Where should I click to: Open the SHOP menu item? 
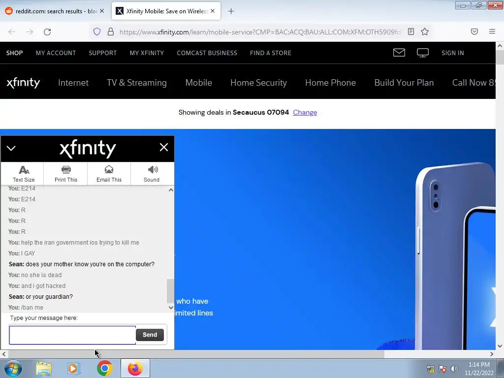14,53
